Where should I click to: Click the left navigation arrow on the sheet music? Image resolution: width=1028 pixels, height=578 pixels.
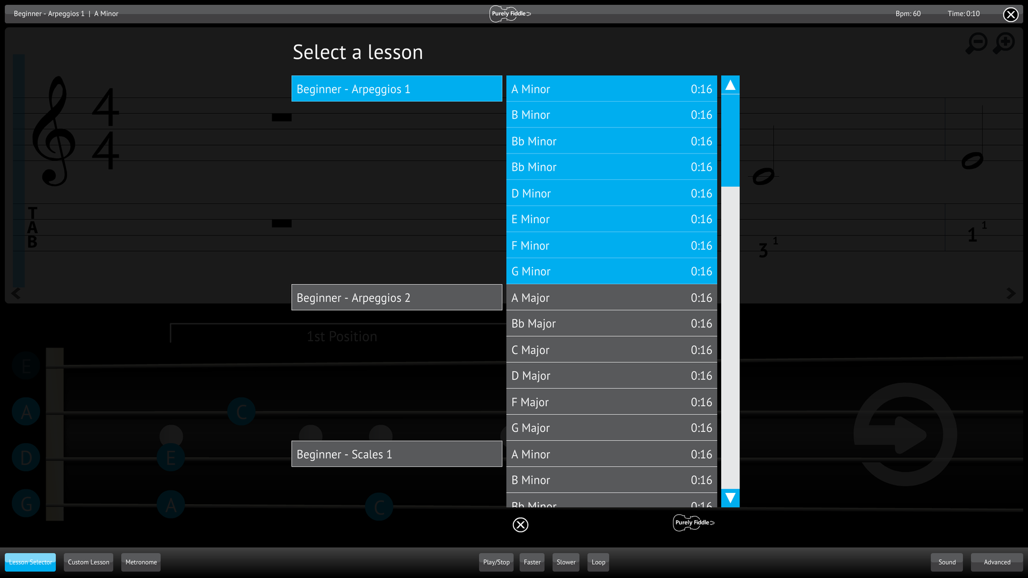16,293
